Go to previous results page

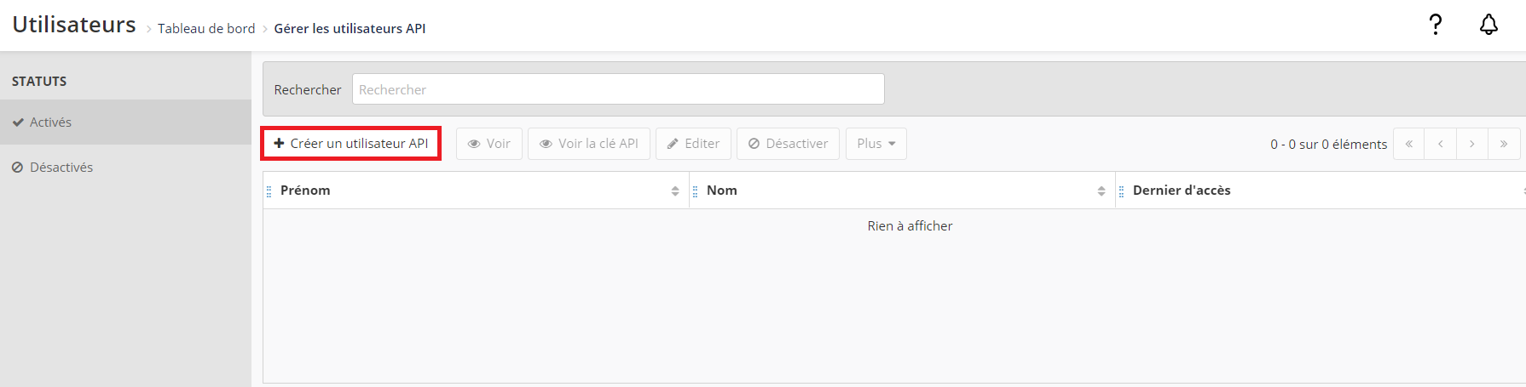tap(1441, 144)
